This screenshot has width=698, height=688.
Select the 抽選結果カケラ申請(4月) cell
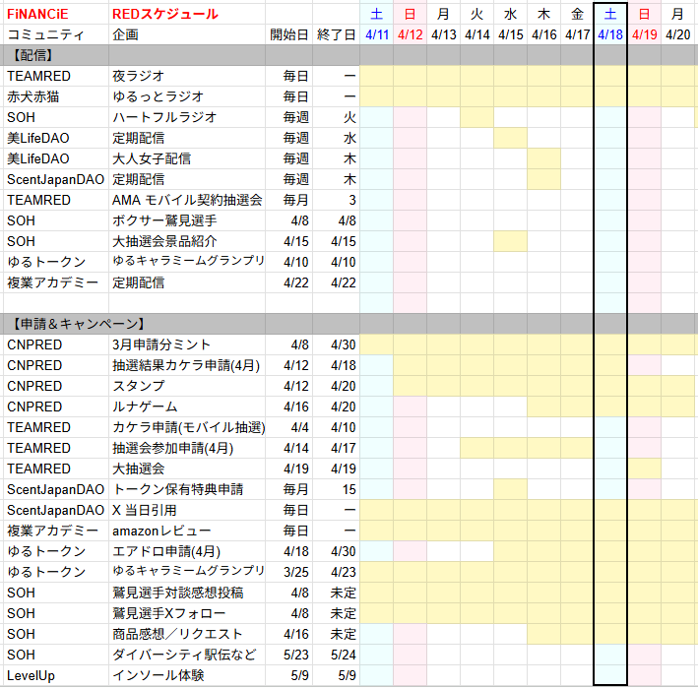[x=187, y=365]
